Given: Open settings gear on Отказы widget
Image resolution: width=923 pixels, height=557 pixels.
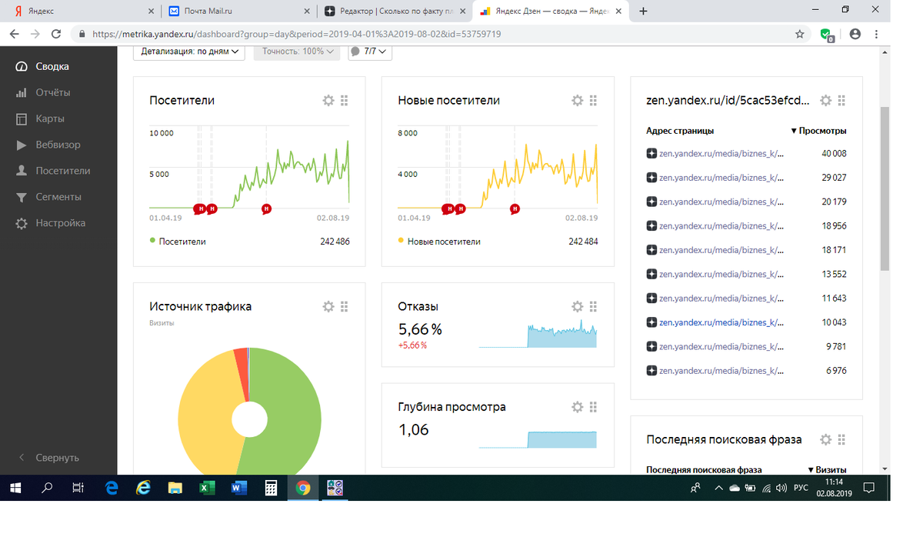Looking at the screenshot, I should coord(578,306).
